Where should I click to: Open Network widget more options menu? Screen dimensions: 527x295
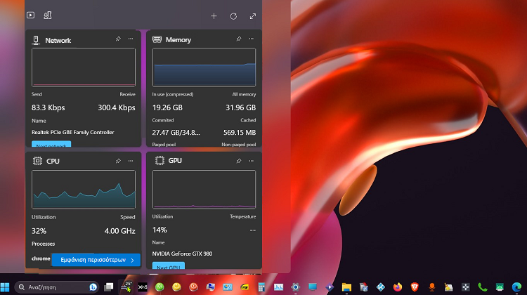[131, 39]
